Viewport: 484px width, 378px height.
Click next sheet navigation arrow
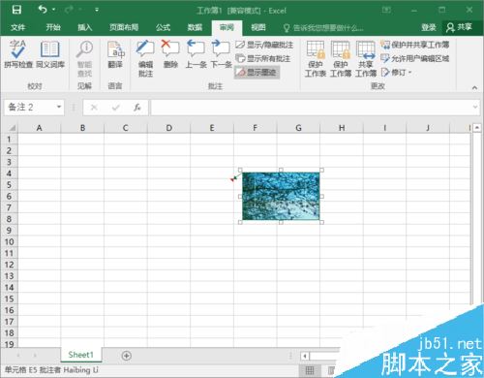(35, 356)
